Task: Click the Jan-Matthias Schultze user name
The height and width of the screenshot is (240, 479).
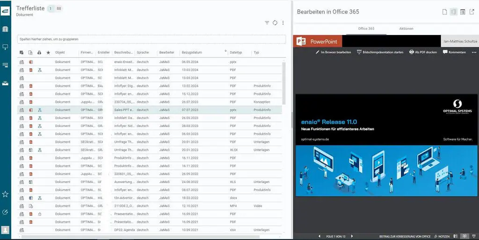Action: point(460,41)
